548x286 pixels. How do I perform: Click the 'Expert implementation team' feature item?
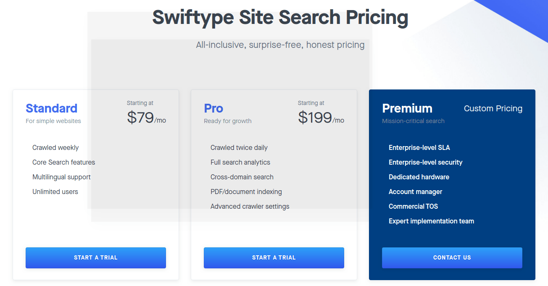pos(431,221)
